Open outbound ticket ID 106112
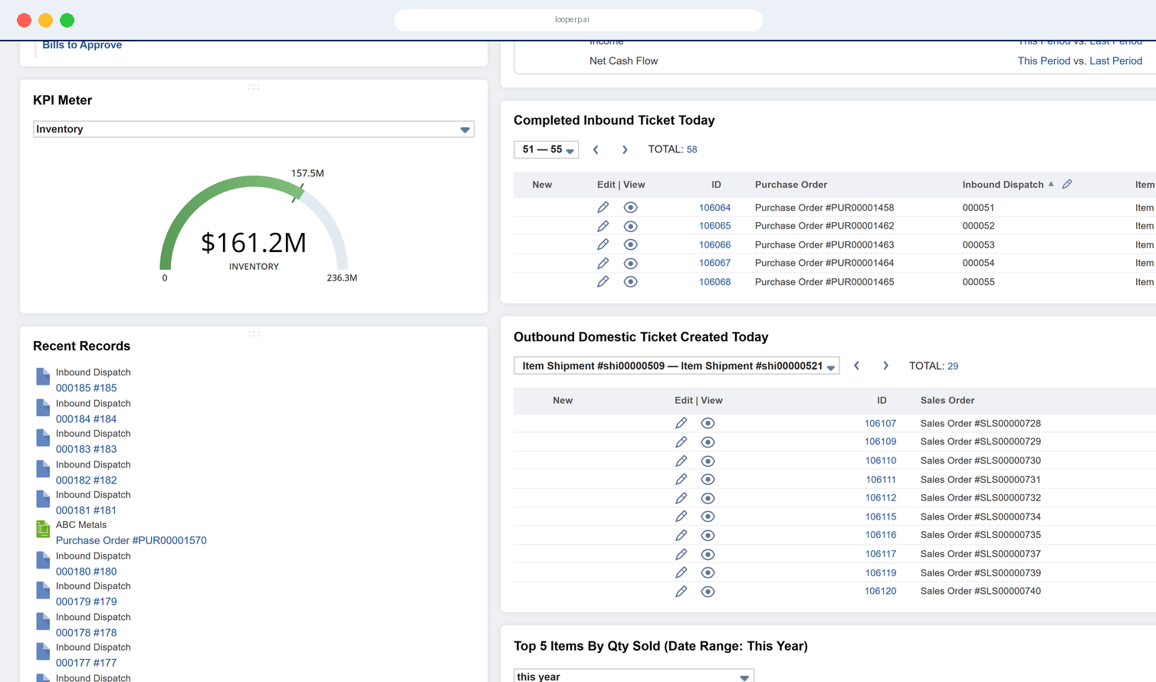 click(x=881, y=498)
